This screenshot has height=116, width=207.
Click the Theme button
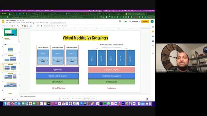[59, 26]
